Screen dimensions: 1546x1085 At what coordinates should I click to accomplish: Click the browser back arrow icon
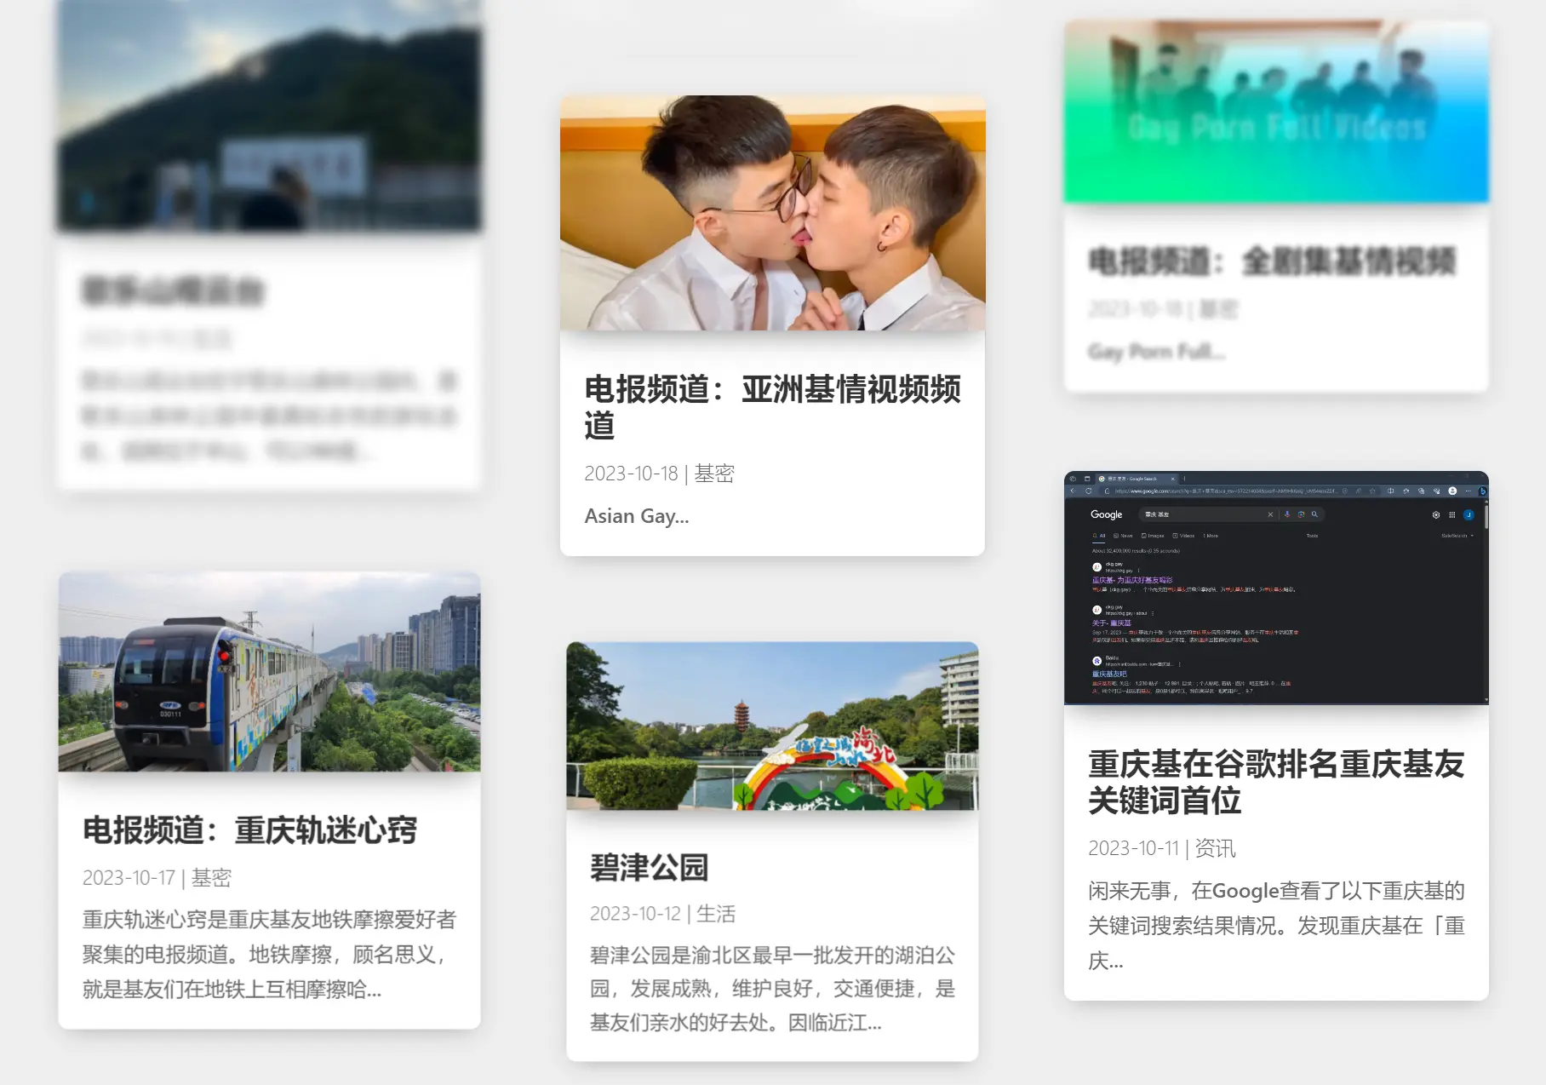point(1073,491)
